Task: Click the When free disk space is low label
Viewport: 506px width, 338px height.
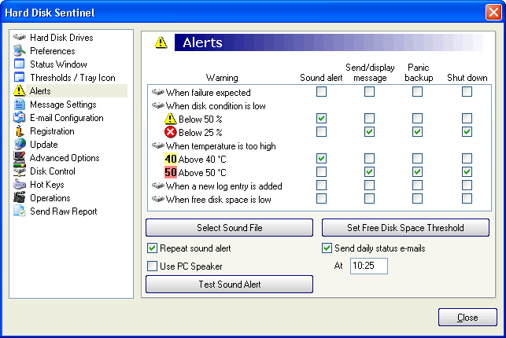Action: pyautogui.click(x=219, y=200)
